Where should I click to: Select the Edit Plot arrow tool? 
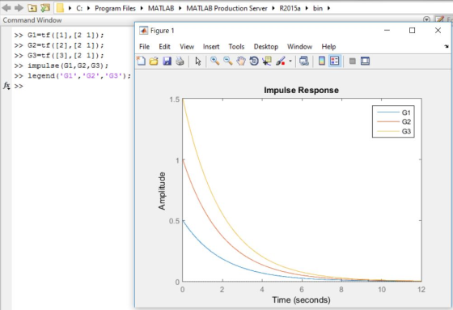pos(198,61)
